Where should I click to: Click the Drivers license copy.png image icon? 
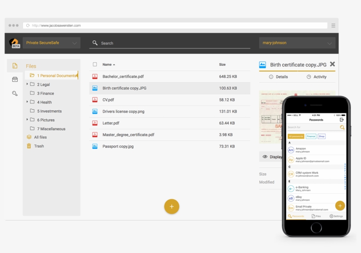[95, 111]
